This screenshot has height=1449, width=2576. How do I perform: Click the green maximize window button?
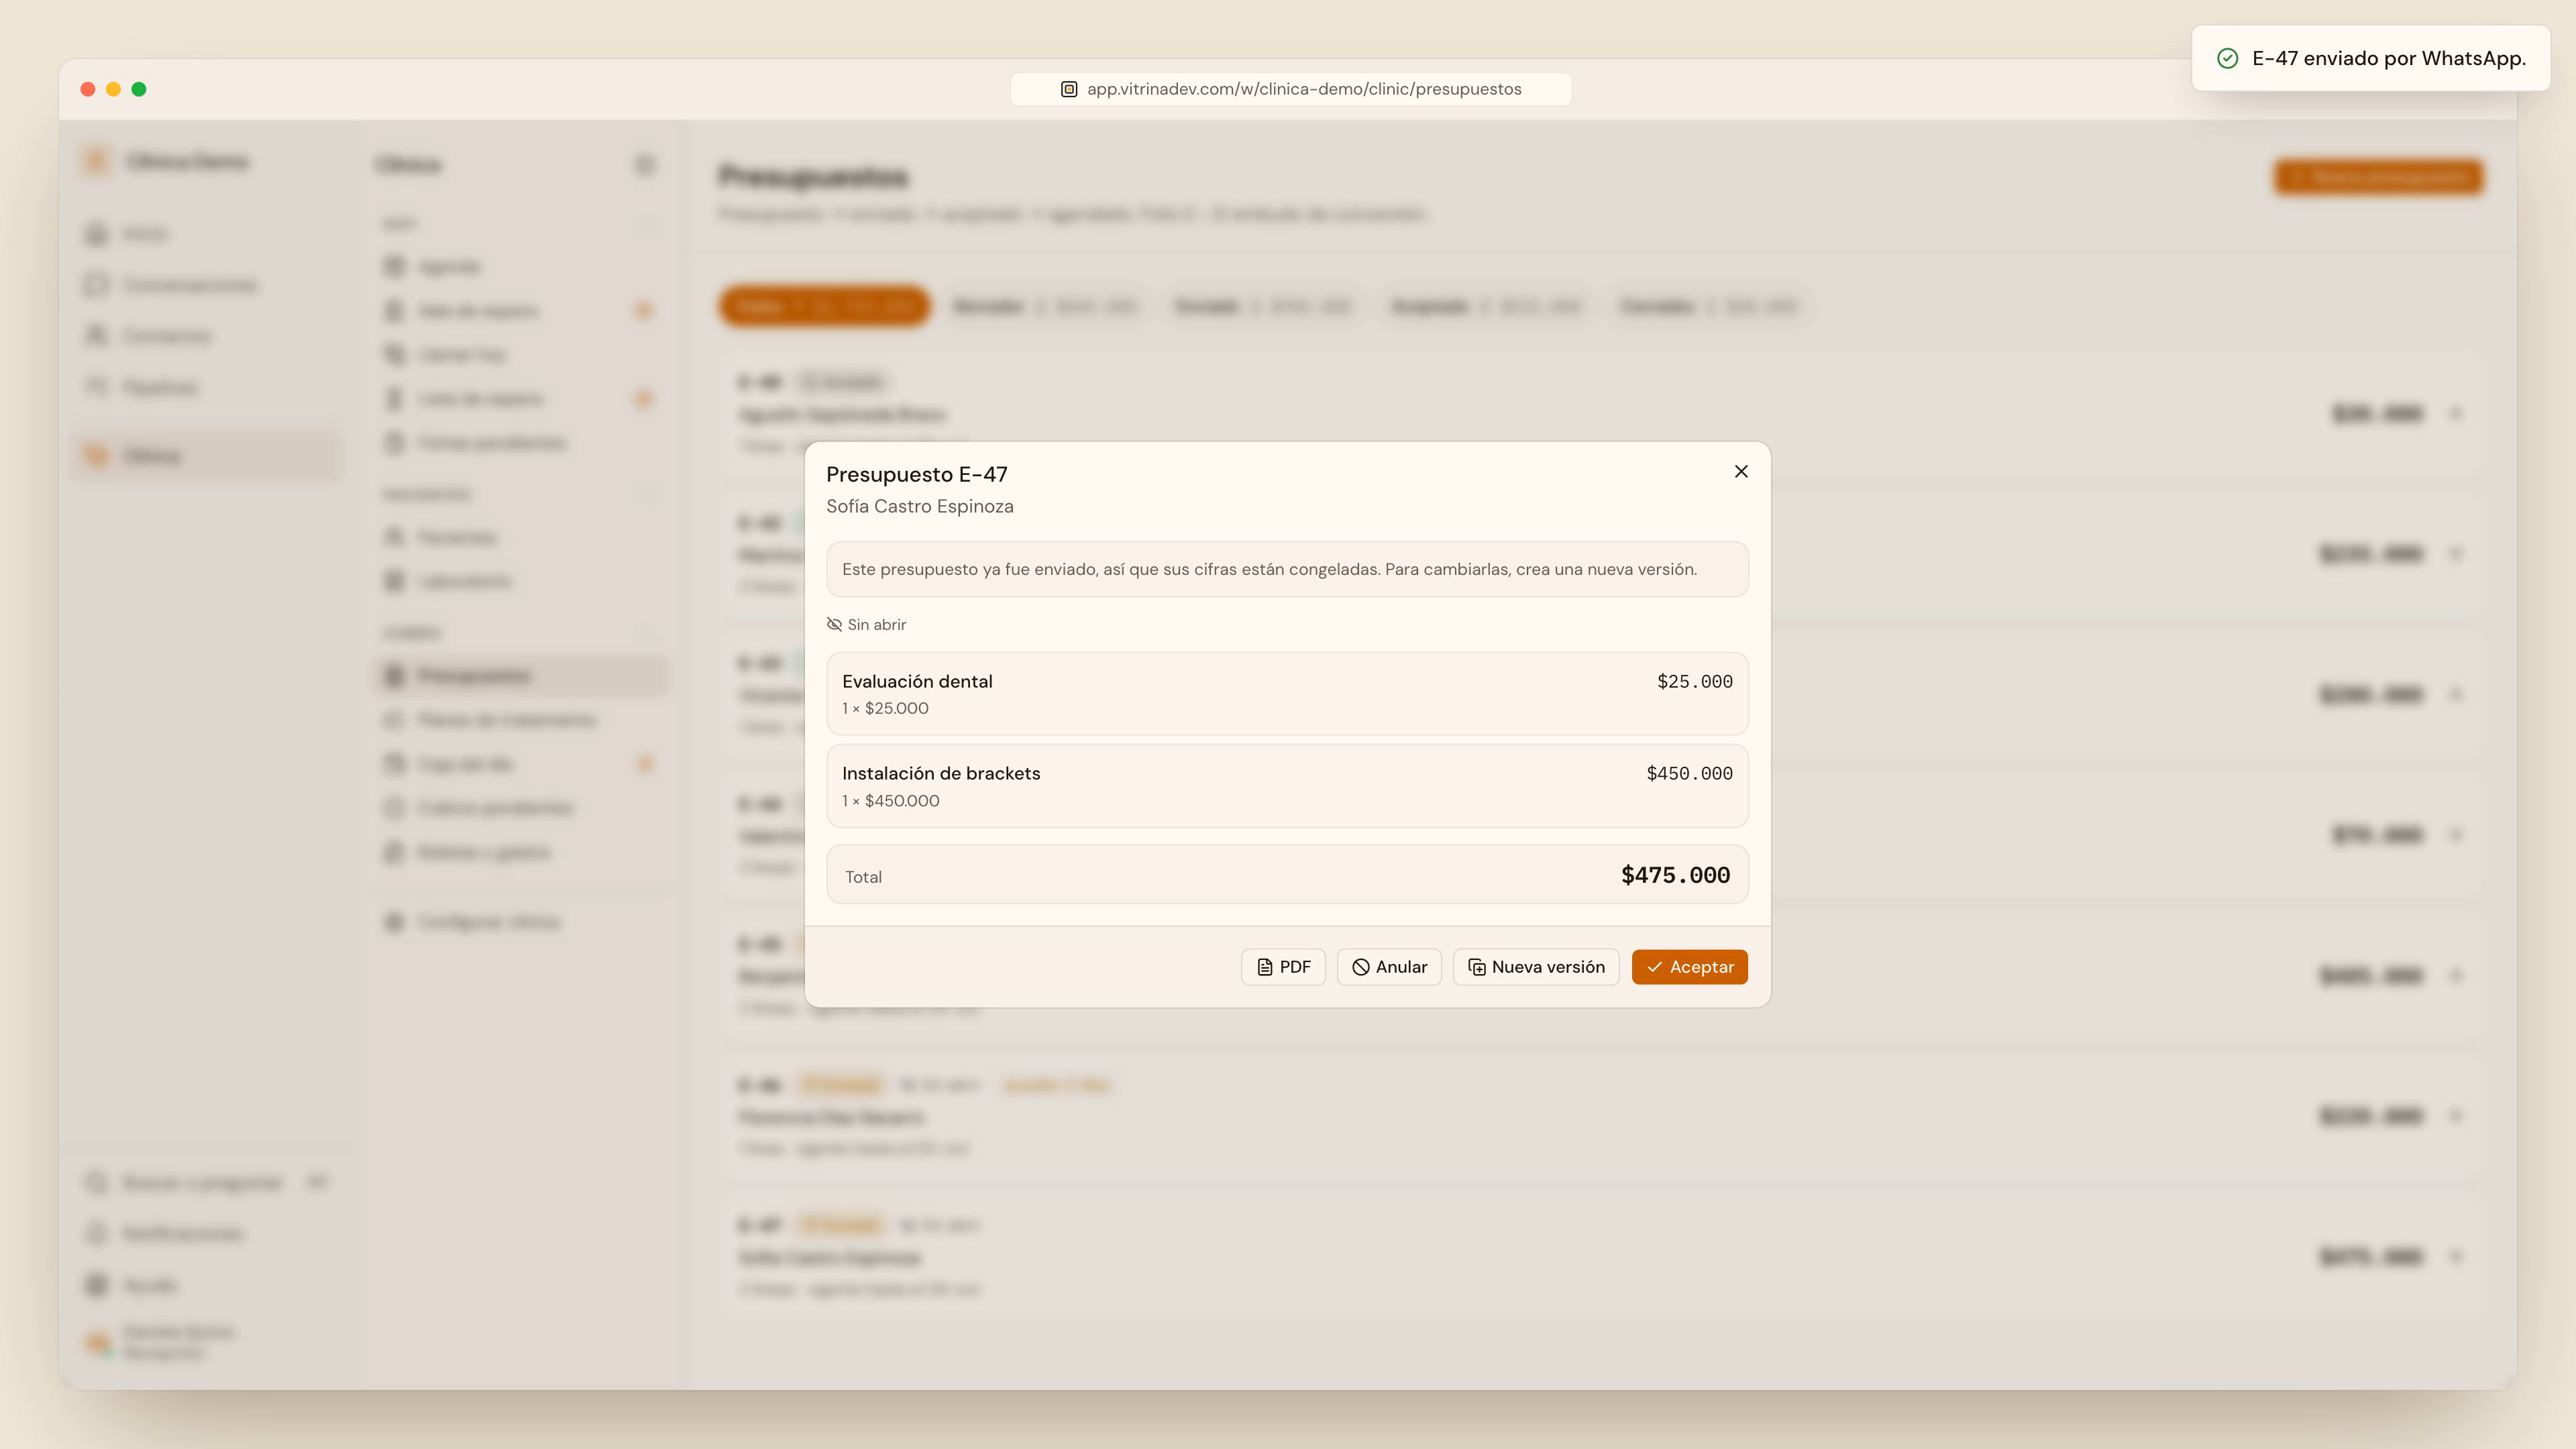click(139, 89)
